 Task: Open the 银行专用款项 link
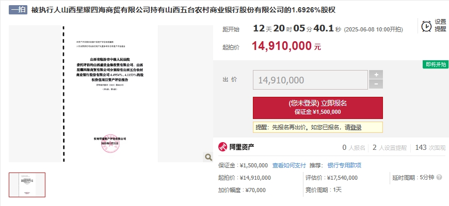point(344,165)
